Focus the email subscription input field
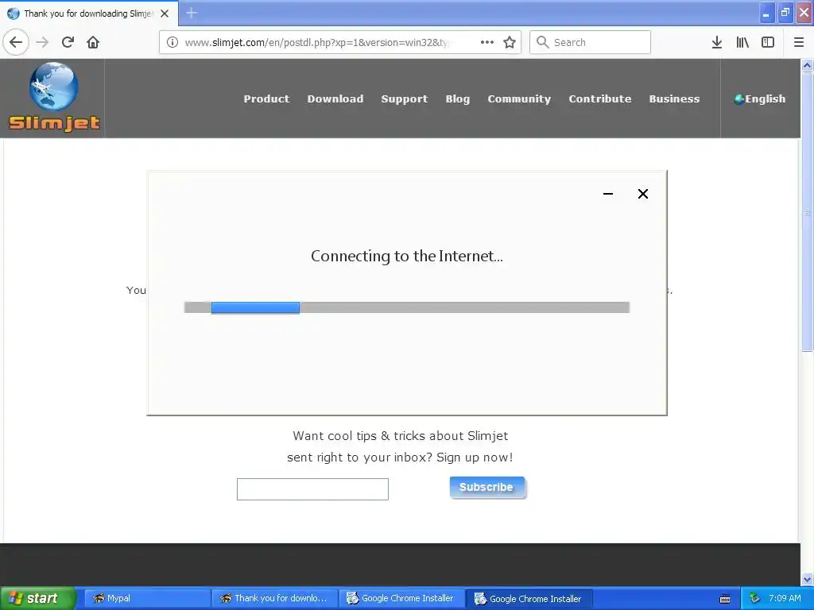 (312, 489)
